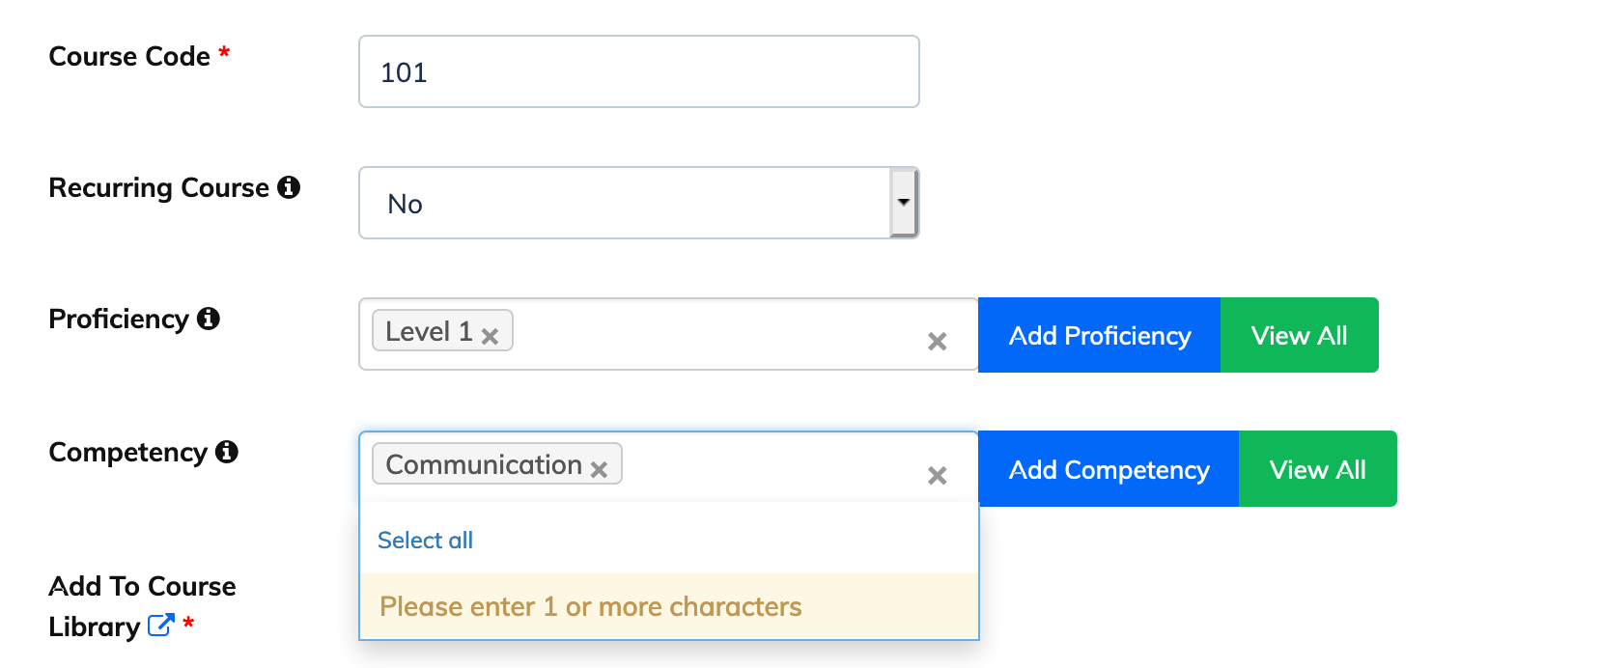Viewport: 1600px width, 668px height.
Task: Click the Competency info icon
Action: [227, 452]
